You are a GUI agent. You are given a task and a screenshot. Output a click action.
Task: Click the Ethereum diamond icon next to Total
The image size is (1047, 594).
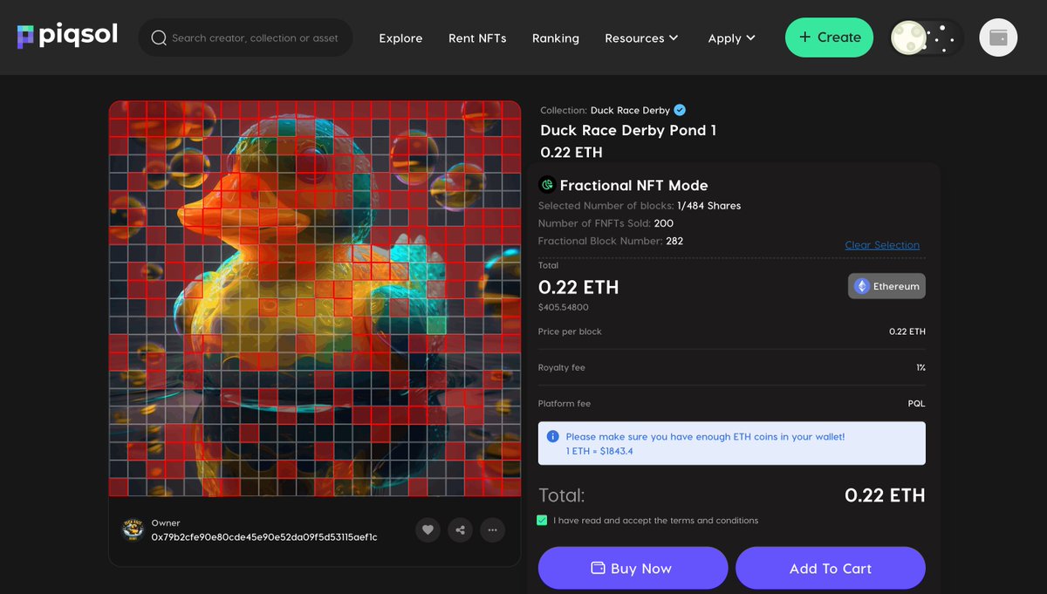pos(861,285)
